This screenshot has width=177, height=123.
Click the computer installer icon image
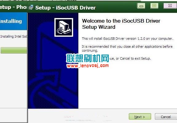click(64, 27)
